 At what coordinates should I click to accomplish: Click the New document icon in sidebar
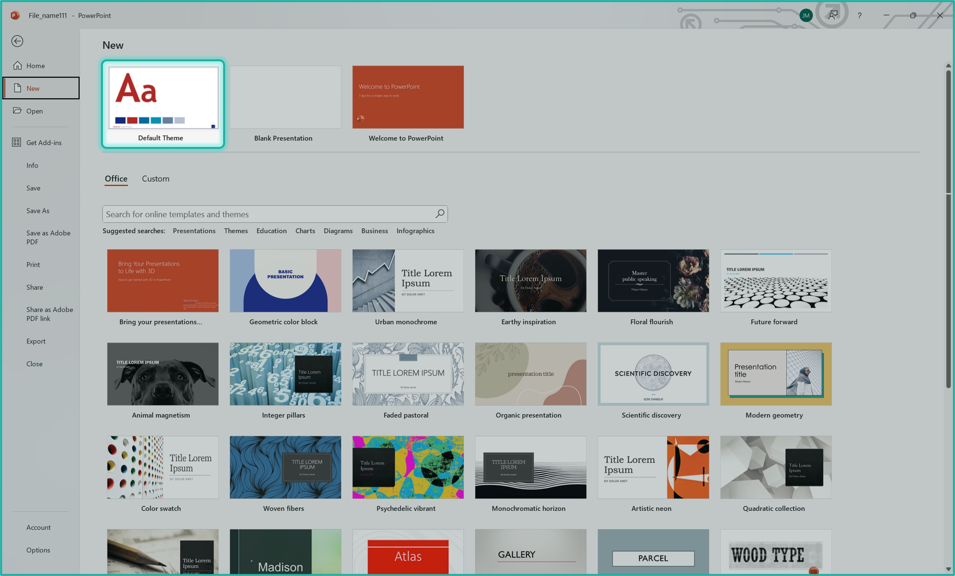[x=17, y=88]
